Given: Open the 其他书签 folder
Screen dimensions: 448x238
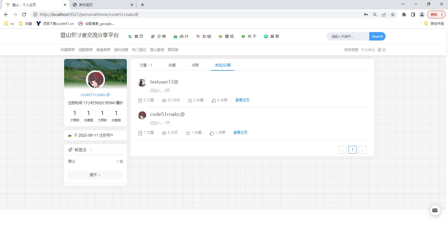Looking at the screenshot, I should (434, 24).
